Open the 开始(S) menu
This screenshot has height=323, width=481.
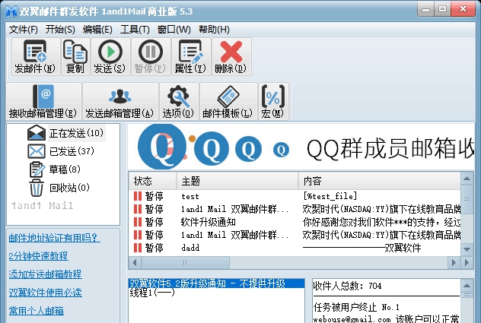(60, 30)
